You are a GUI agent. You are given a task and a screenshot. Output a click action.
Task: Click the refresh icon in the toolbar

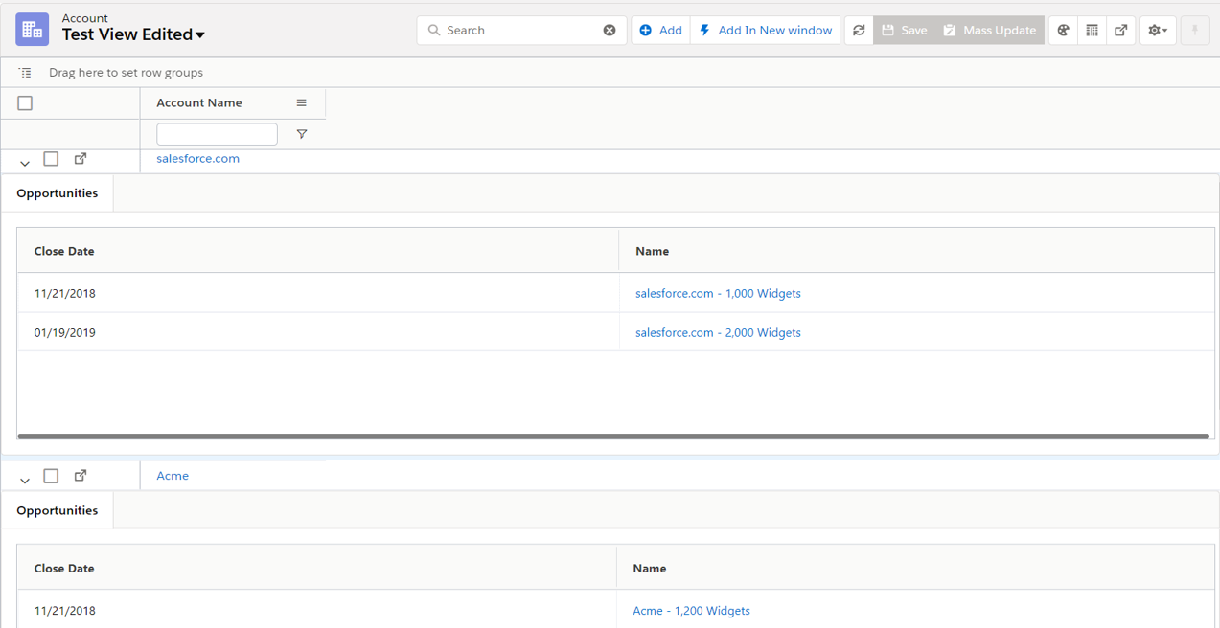(x=859, y=31)
